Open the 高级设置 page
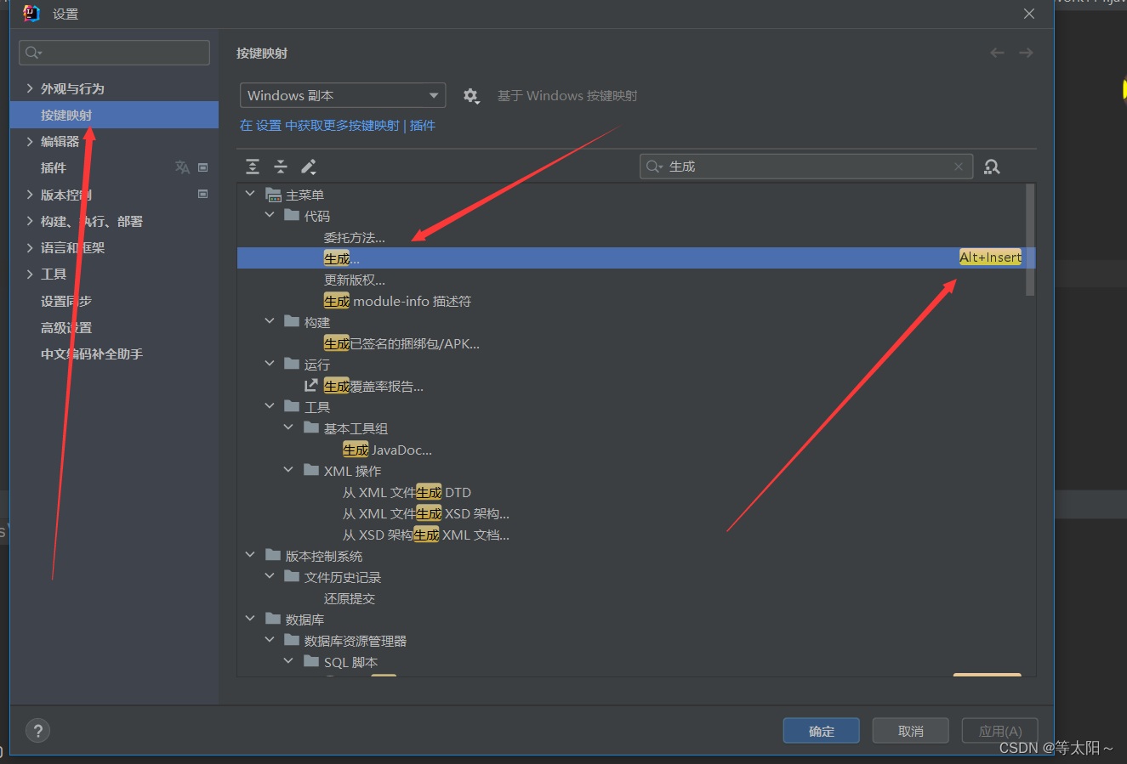 66,327
